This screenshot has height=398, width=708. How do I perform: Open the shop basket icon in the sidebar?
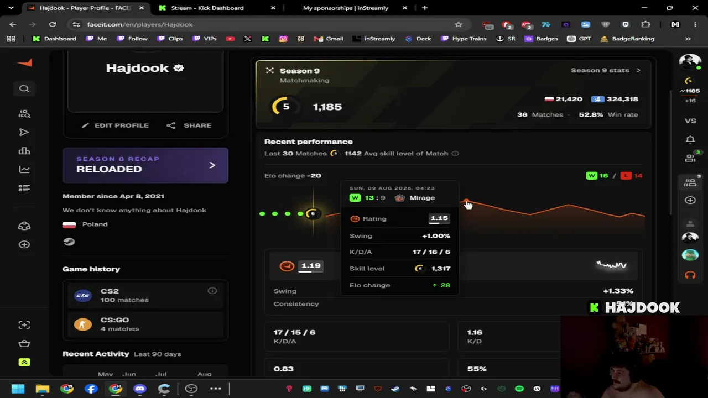(x=24, y=343)
